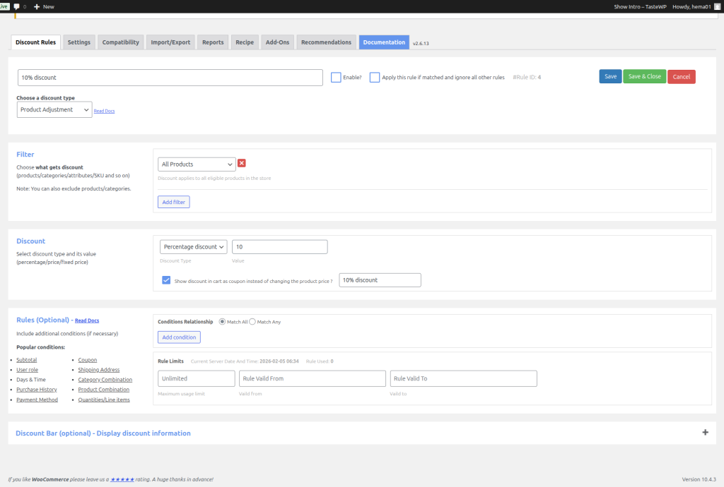
Task: Click the plus New icon in admin bar
Action: pyautogui.click(x=37, y=6)
